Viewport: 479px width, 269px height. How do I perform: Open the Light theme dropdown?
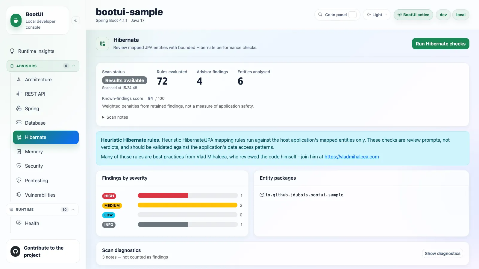pos(377,15)
